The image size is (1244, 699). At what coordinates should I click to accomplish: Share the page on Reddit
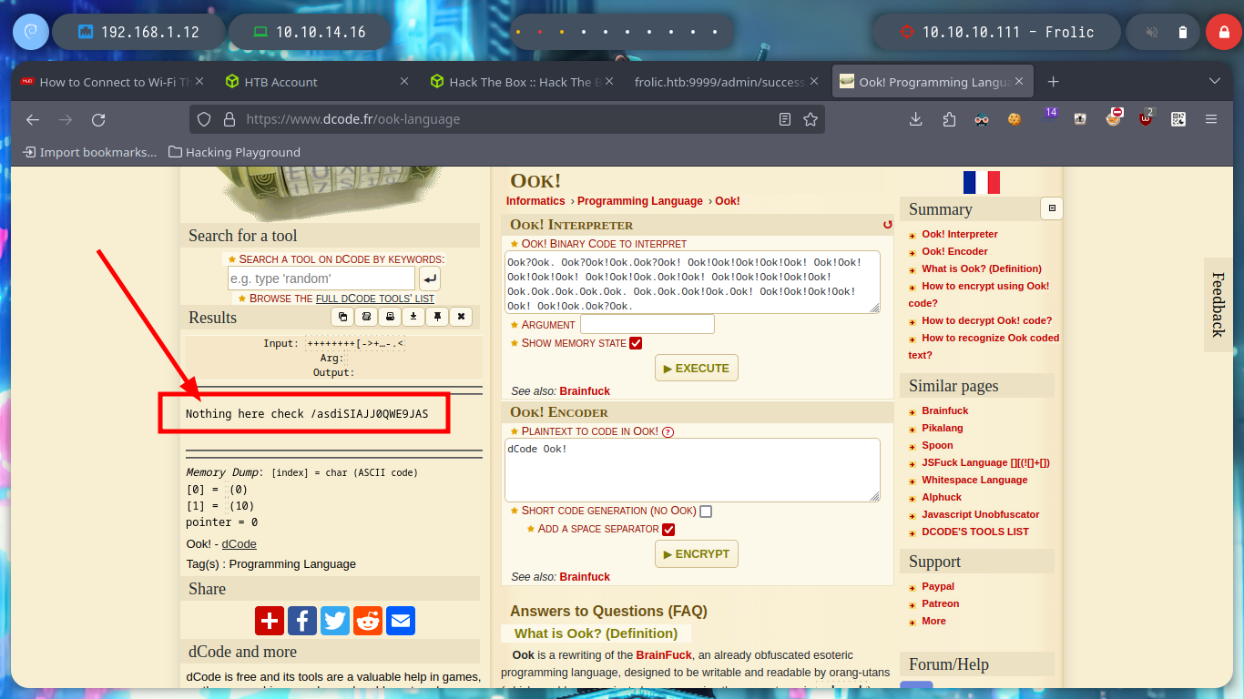[x=368, y=620]
